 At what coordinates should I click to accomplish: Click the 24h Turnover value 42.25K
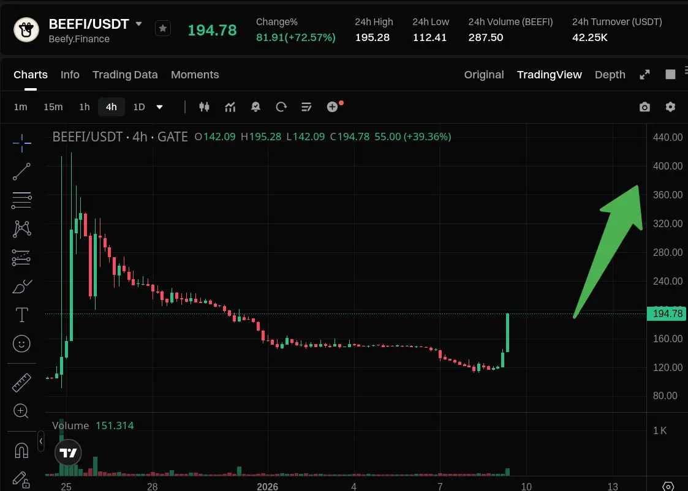(x=590, y=37)
